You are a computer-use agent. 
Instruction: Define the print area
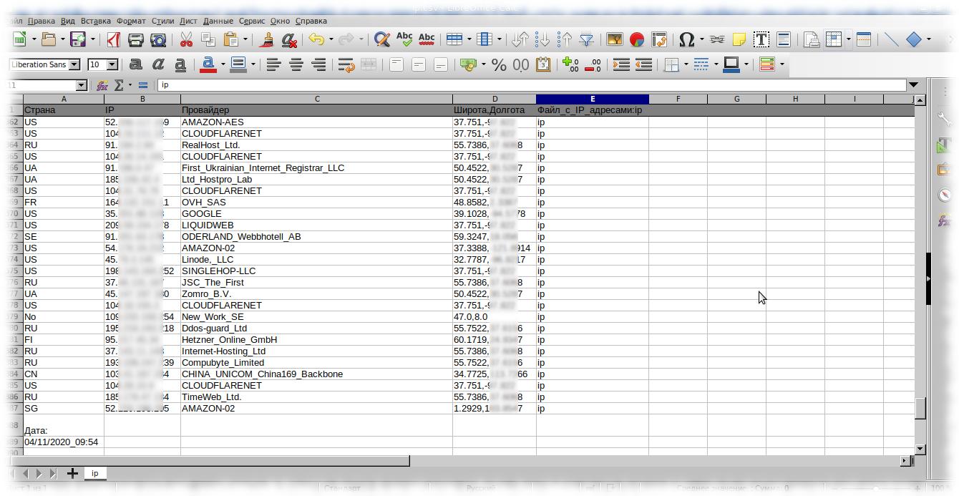point(812,39)
